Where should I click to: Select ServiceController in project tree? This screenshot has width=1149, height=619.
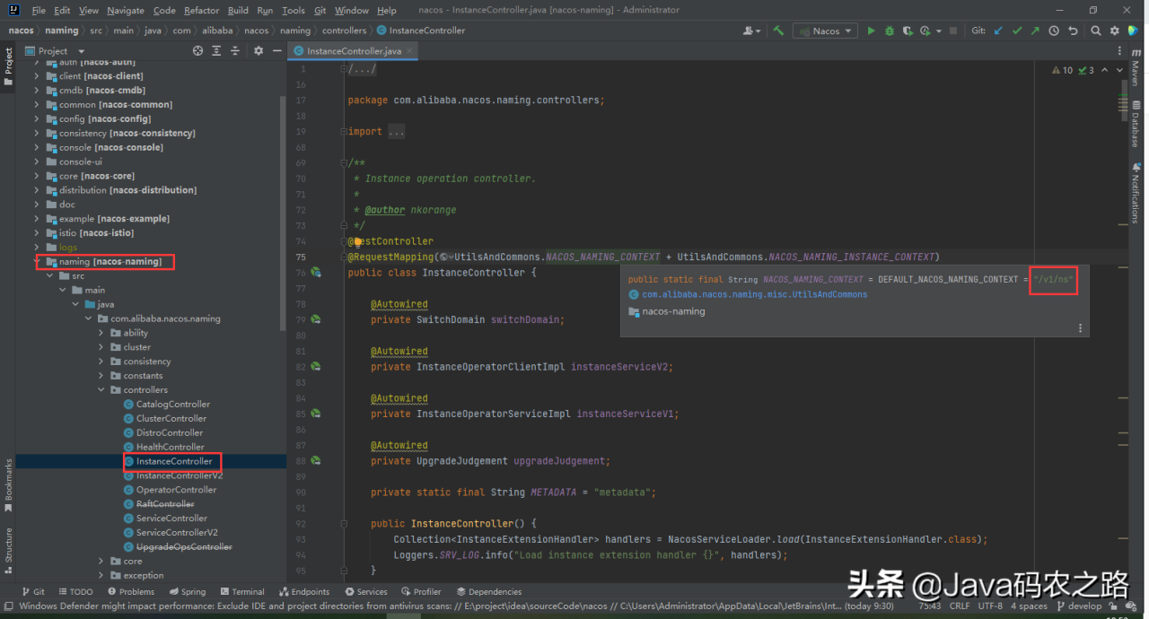pos(171,519)
